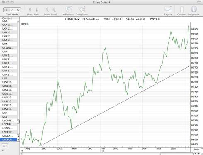Select the line drawing tool mode
Viewport: 203px width, 155px height.
point(12,10)
